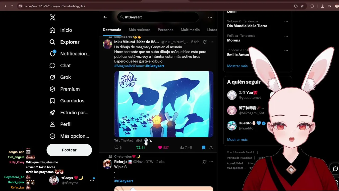Image resolution: width=339 pixels, height=191 pixels.
Task: Reload the page in browser
Action: [12, 6]
